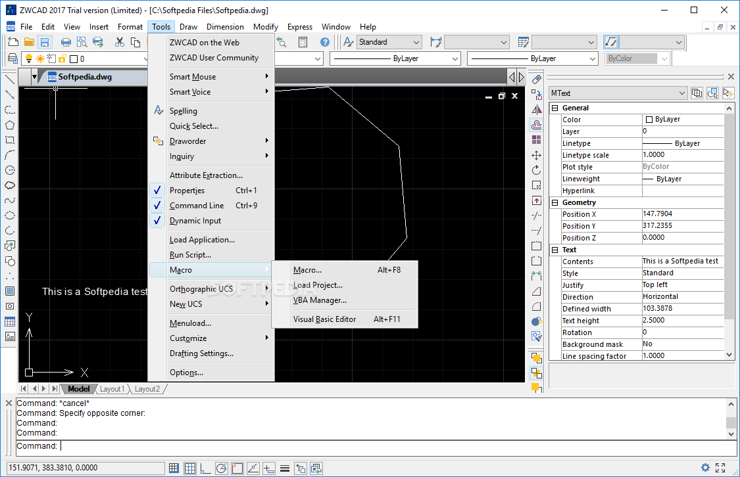Toggle Ortho mode in status bar
The width and height of the screenshot is (740, 477).
pos(205,468)
